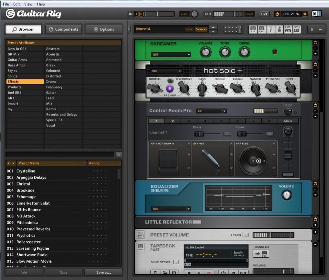Enable the SYNC DECKS checkbox
This screenshot has width=329, height=280.
(x=176, y=262)
